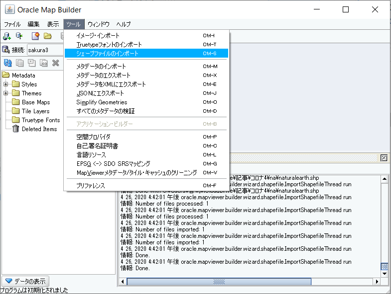Open the ヘルプ menu
This screenshot has width=391, height=294.
click(x=124, y=24)
